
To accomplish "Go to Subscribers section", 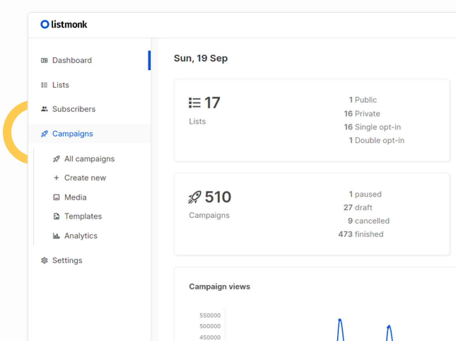I will [89, 109].
